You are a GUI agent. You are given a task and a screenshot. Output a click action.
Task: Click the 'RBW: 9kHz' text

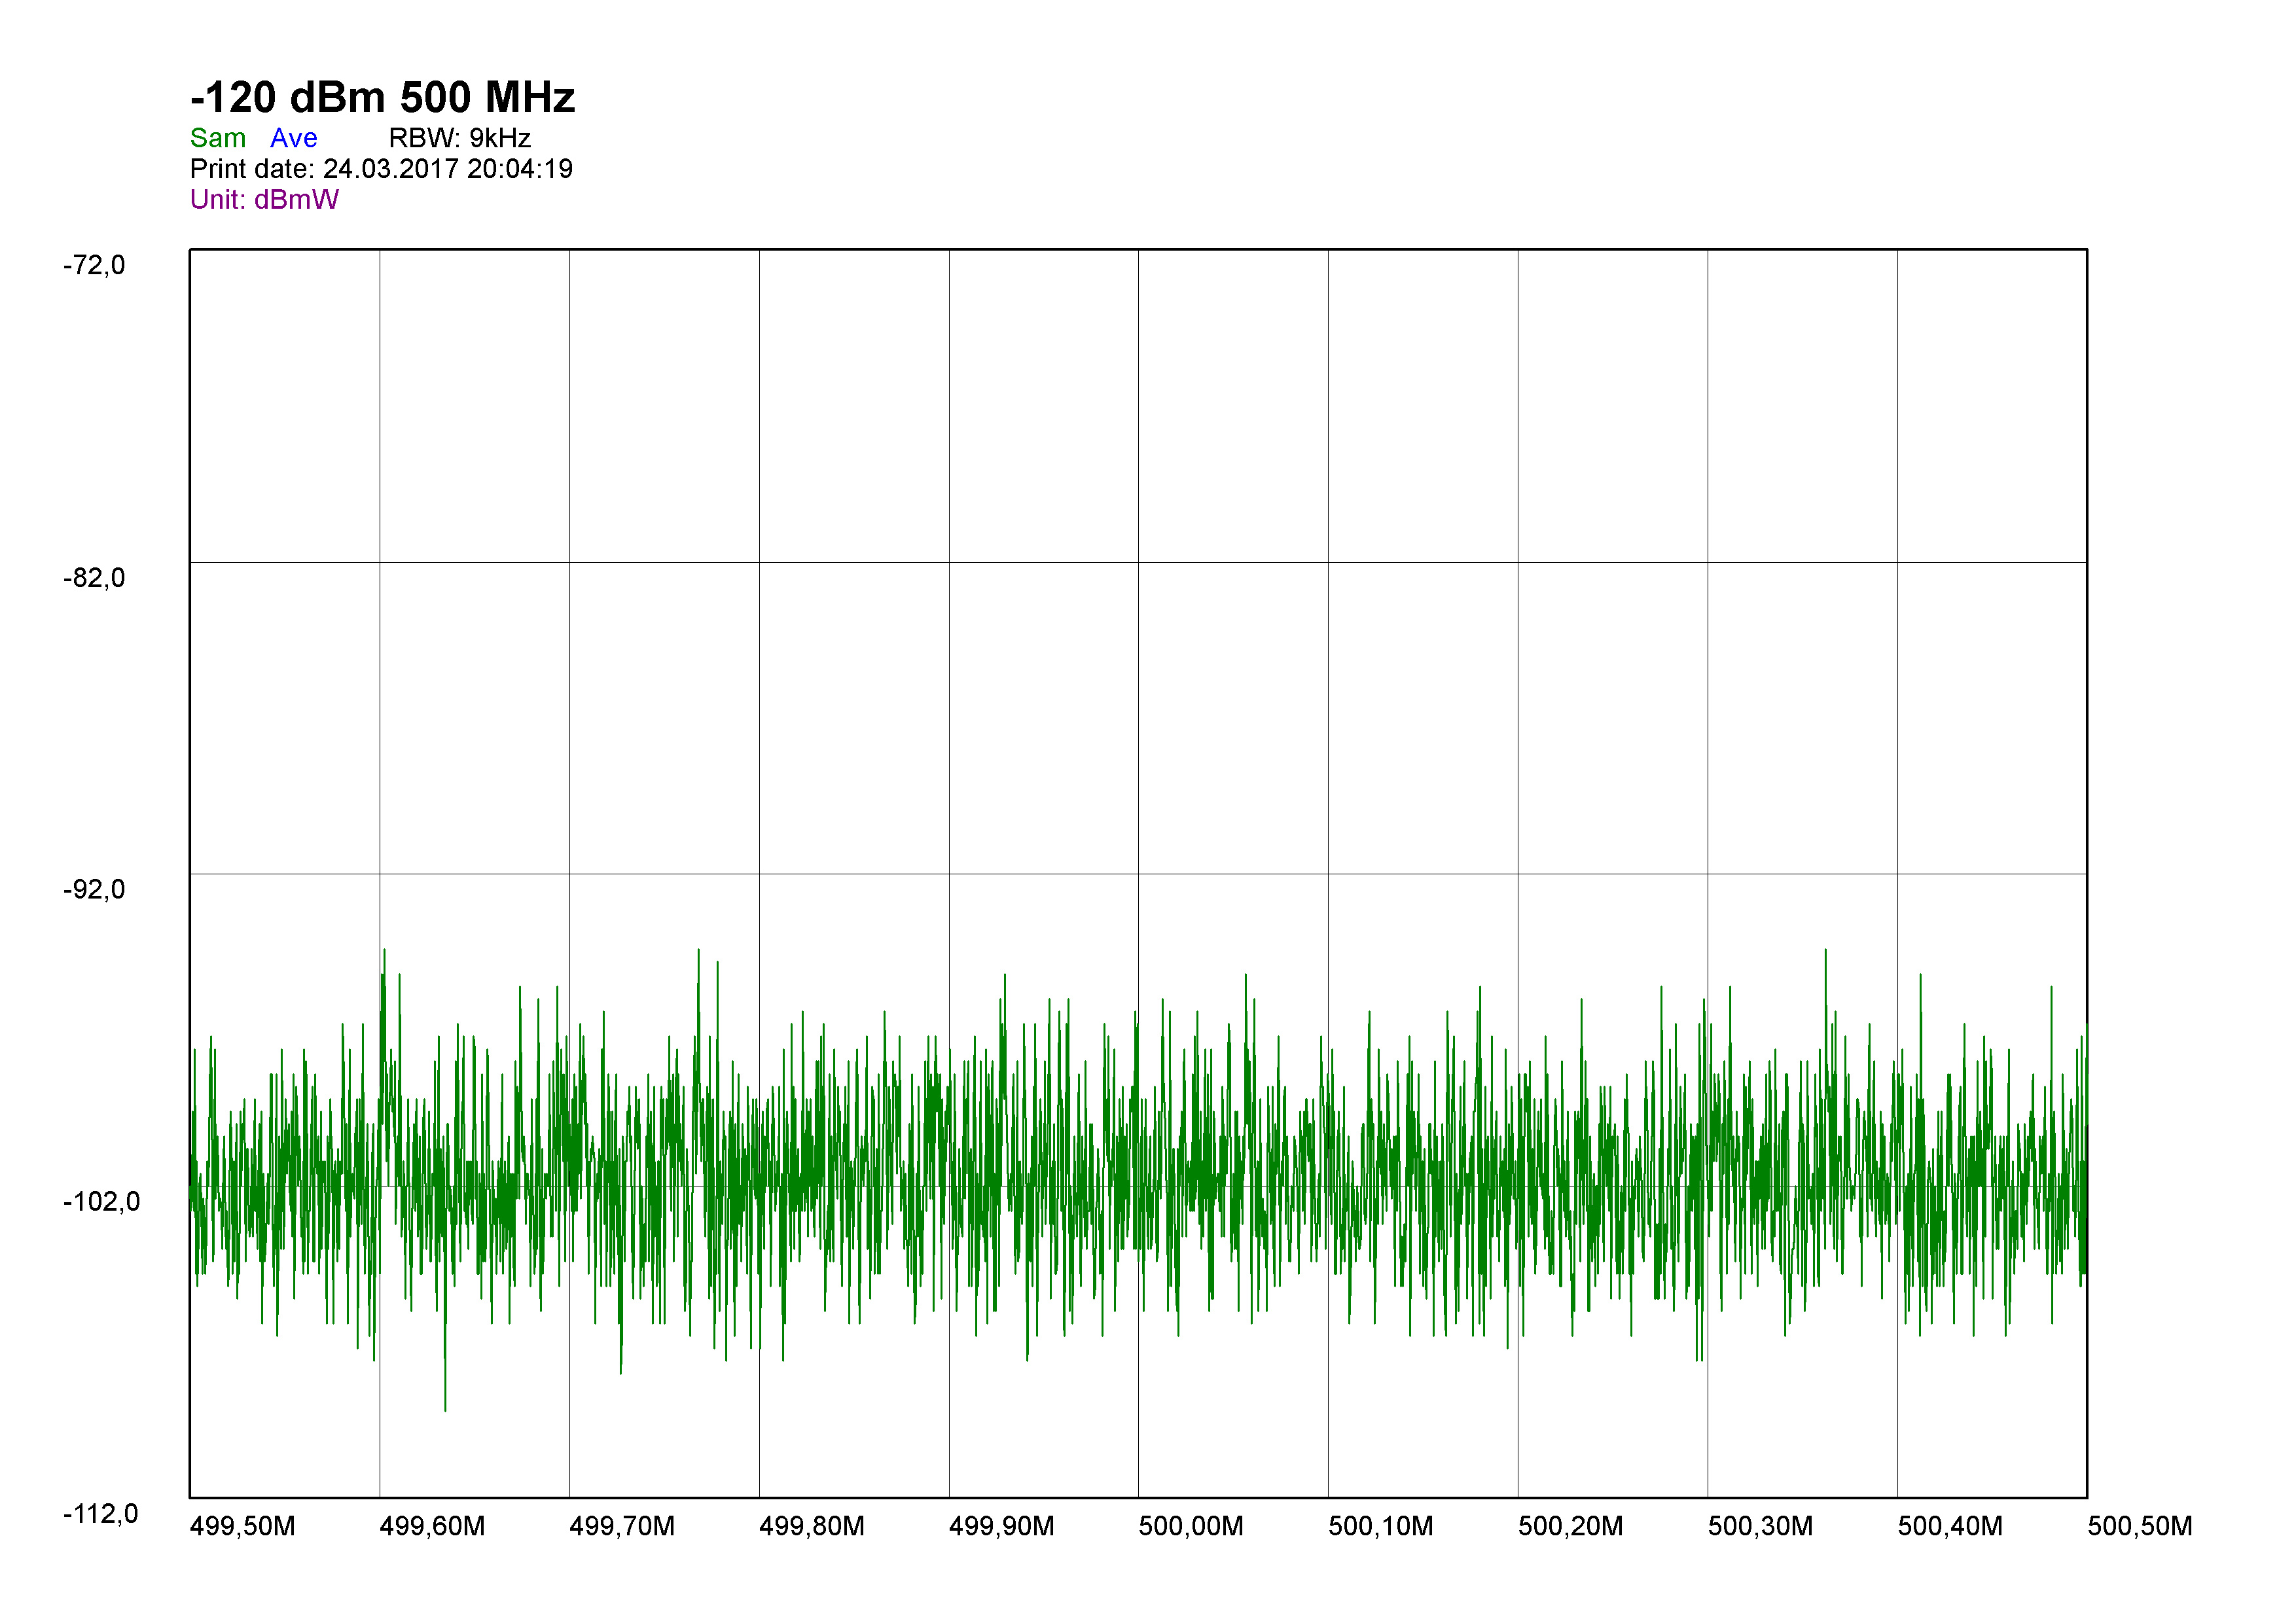point(459,138)
